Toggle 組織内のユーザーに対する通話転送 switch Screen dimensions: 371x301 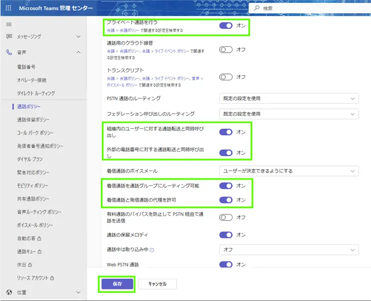point(226,132)
